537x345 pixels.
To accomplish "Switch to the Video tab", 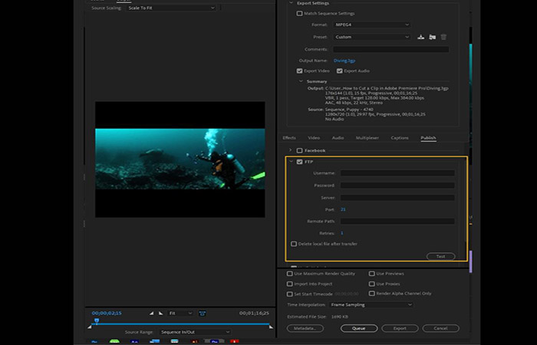I will [314, 137].
